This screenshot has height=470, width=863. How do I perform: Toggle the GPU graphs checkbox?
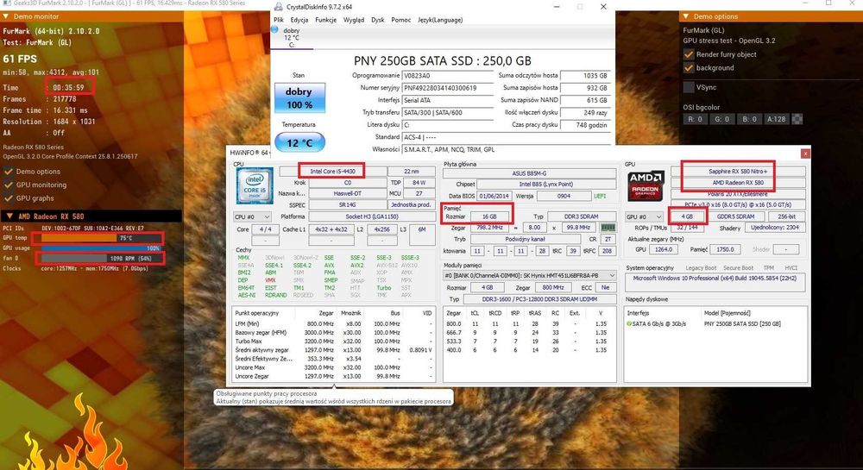click(x=9, y=197)
